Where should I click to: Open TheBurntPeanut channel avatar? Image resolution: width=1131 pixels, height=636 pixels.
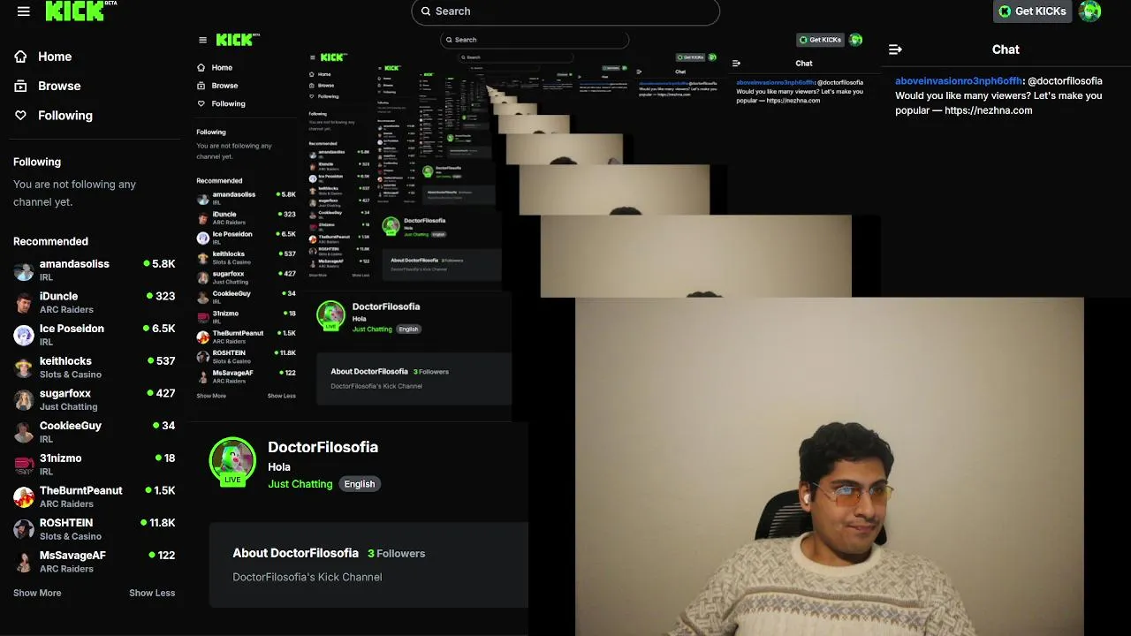(x=24, y=497)
